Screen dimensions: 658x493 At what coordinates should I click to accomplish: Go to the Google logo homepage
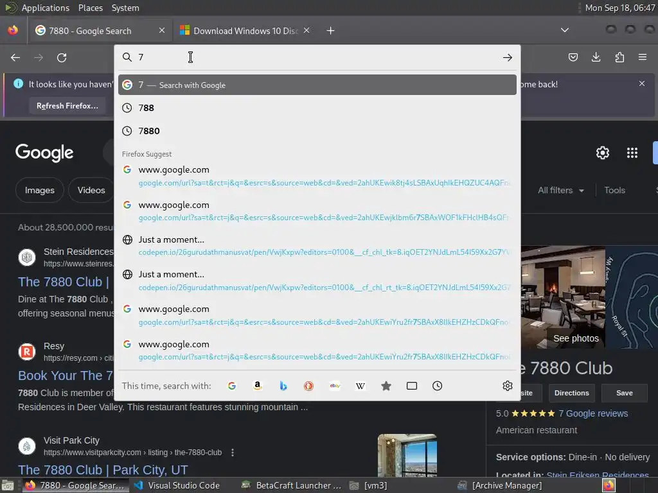pyautogui.click(x=44, y=153)
